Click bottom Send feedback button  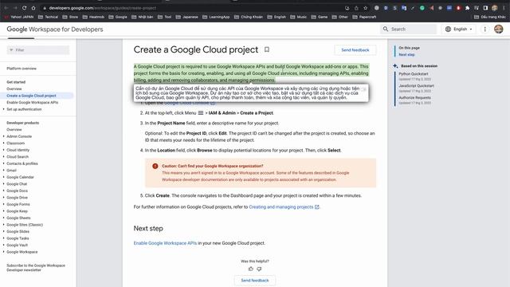[255, 280]
